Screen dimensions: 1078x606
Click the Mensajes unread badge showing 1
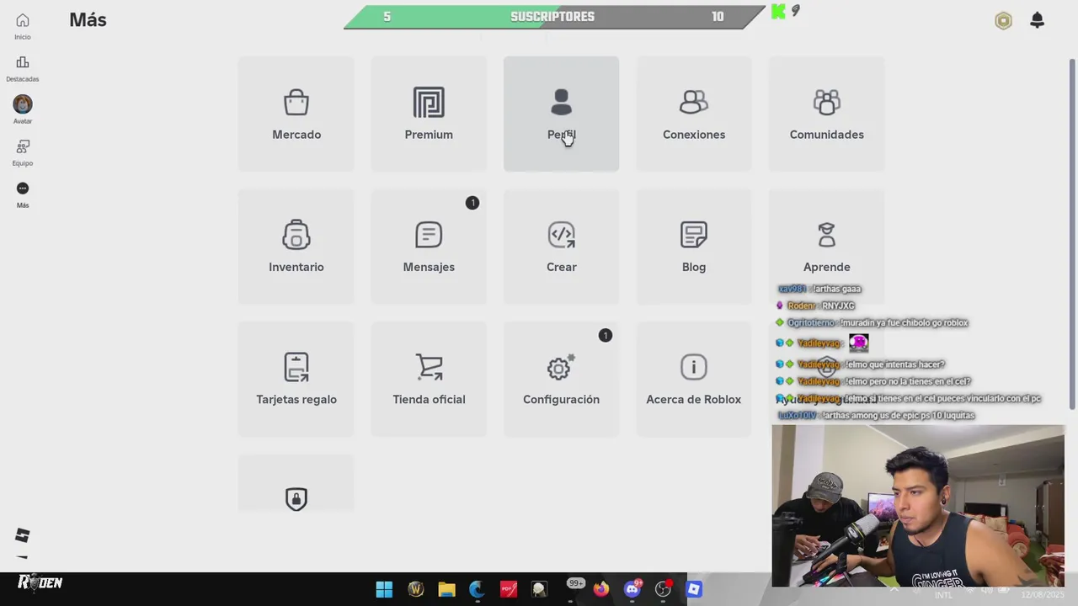472,203
